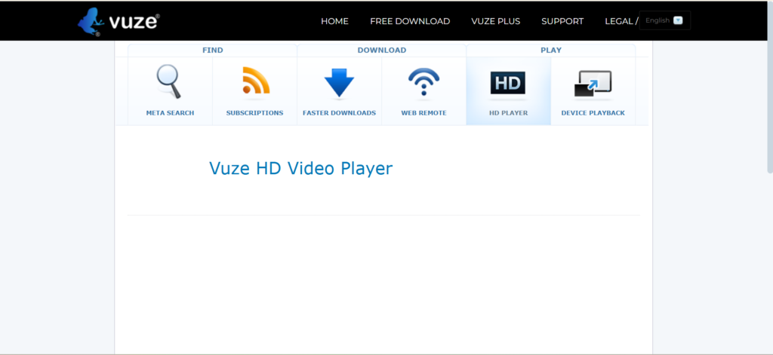This screenshot has height=355, width=773.
Task: Click the META SEARCH label
Action: (170, 113)
